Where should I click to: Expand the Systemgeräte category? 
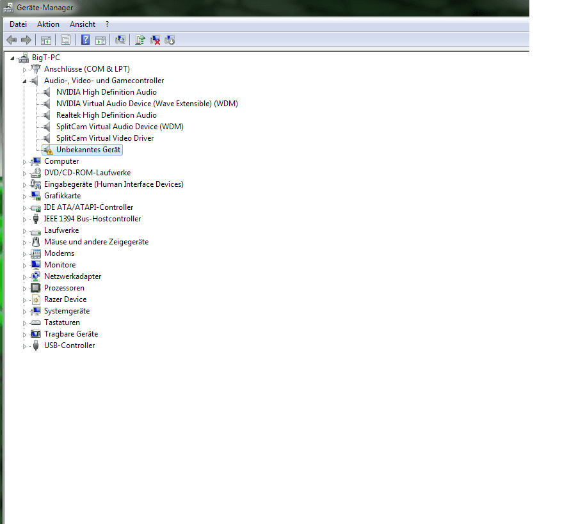click(x=24, y=312)
